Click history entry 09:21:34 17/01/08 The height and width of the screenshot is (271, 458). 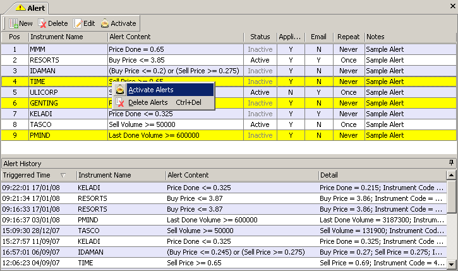point(224,198)
